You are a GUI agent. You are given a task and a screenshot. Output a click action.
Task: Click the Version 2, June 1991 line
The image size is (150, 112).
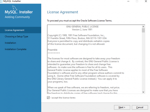point(82,30)
